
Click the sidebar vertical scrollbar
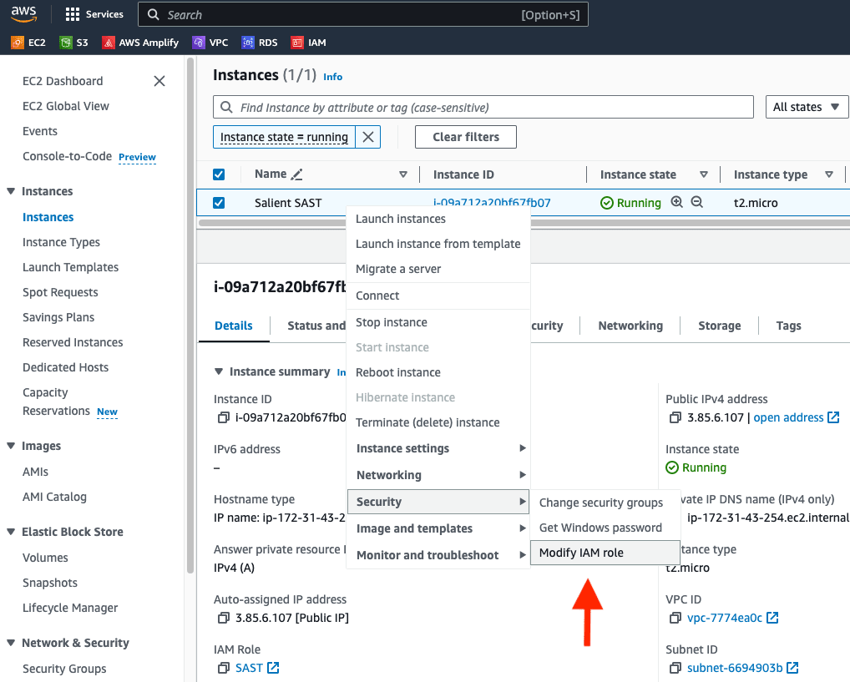[x=190, y=315]
